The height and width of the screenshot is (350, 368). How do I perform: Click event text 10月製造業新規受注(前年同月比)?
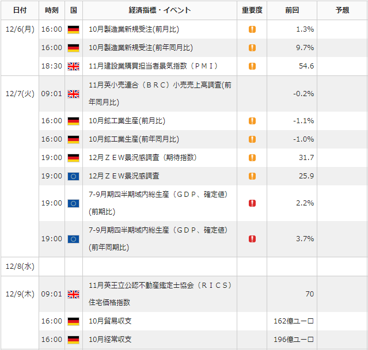point(141,48)
